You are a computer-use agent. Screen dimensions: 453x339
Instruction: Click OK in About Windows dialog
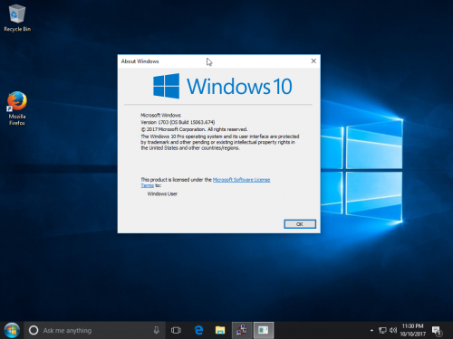(x=300, y=224)
